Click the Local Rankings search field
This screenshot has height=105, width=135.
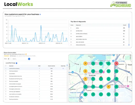click(x=20, y=59)
